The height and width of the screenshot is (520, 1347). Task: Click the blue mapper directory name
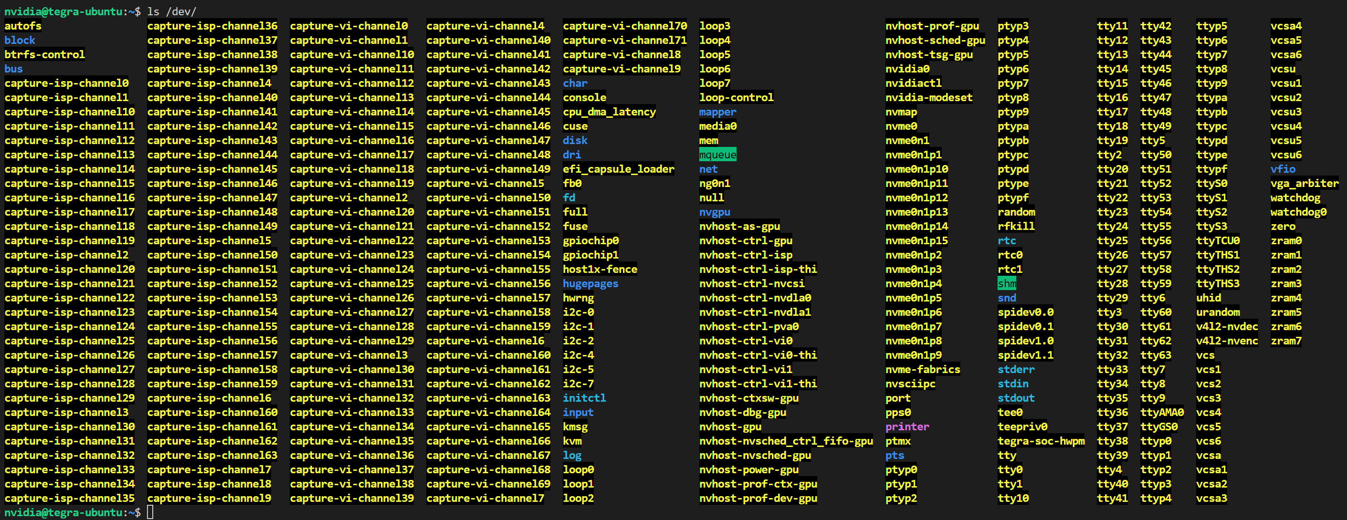tap(717, 112)
